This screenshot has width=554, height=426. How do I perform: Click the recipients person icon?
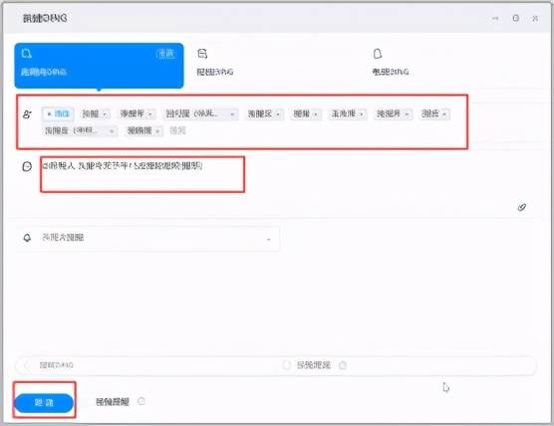click(x=27, y=114)
